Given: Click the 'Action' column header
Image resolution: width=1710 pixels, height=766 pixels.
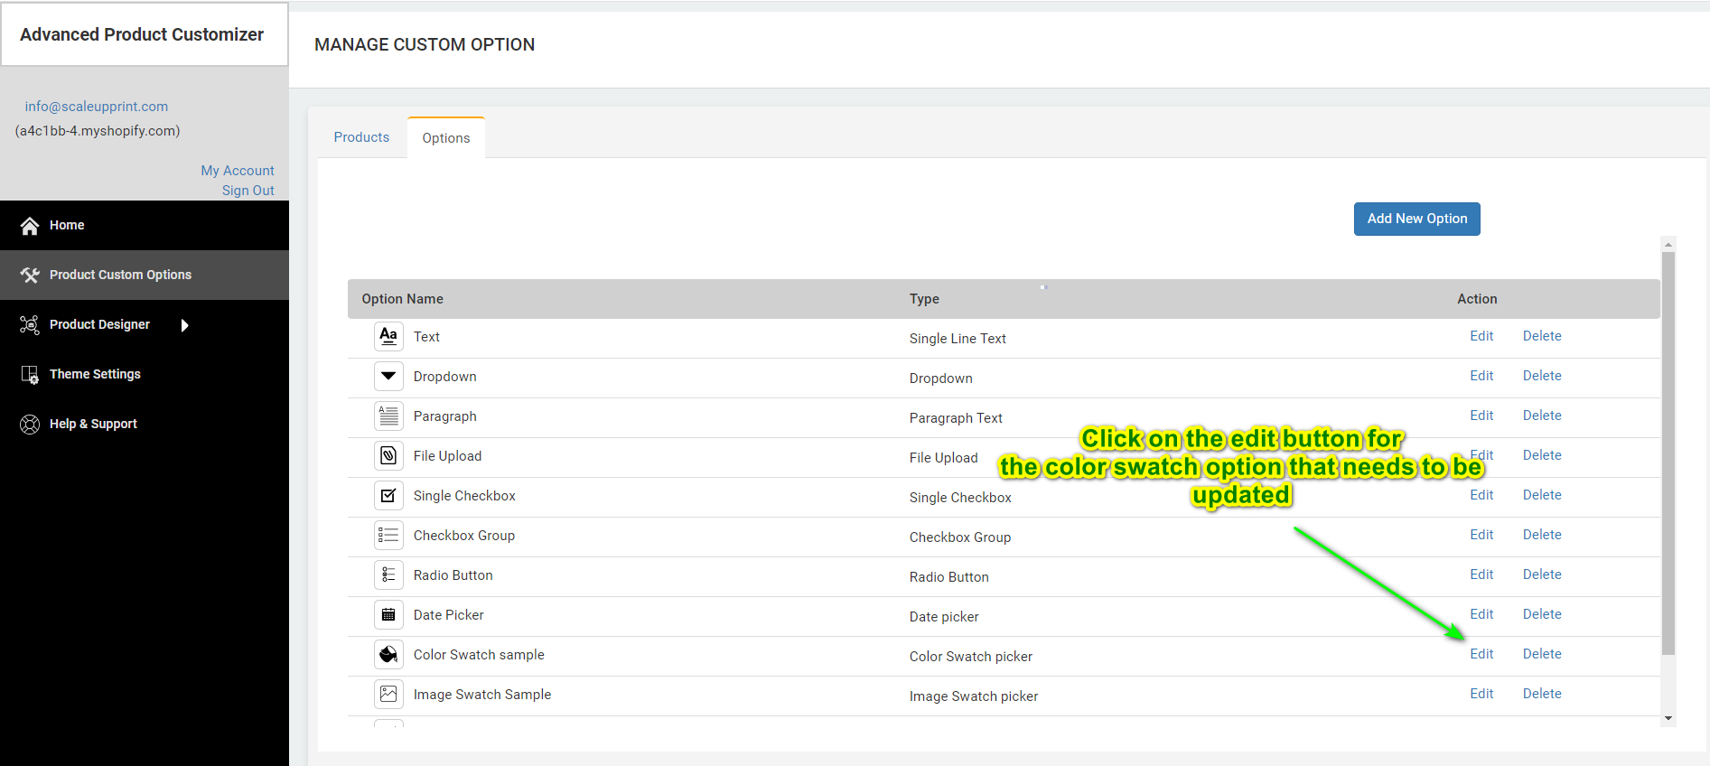Looking at the screenshot, I should point(1477,299).
